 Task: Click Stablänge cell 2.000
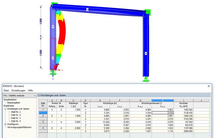point(73,128)
